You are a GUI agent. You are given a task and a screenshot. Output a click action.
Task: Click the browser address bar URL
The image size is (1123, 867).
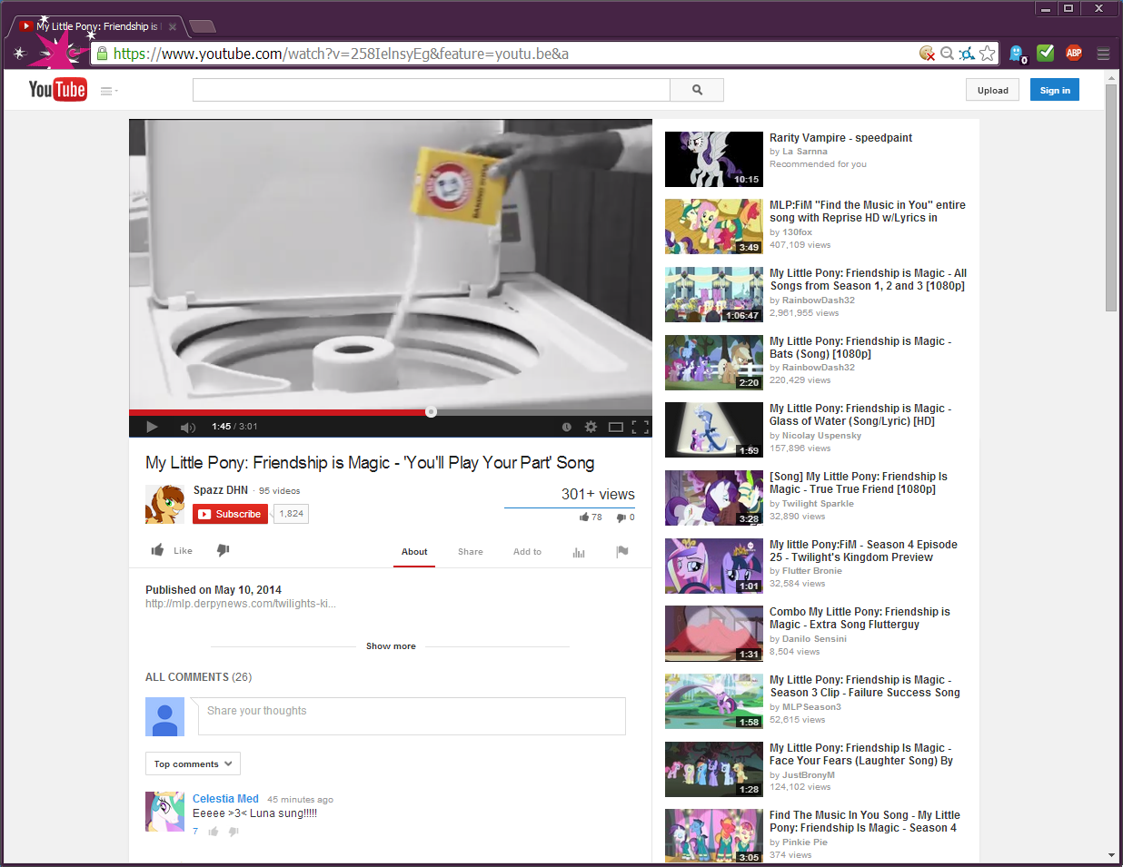[341, 54]
